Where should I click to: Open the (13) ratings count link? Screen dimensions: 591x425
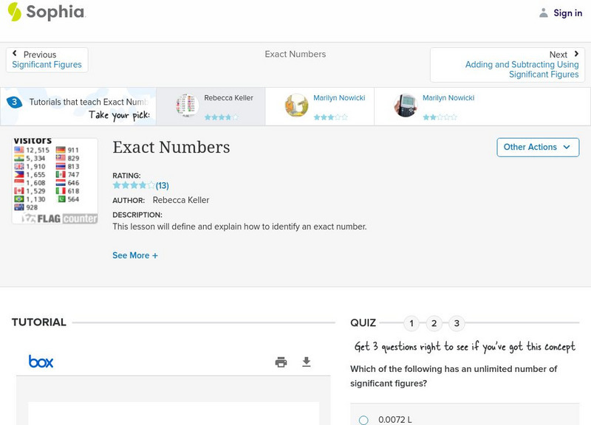(x=163, y=186)
